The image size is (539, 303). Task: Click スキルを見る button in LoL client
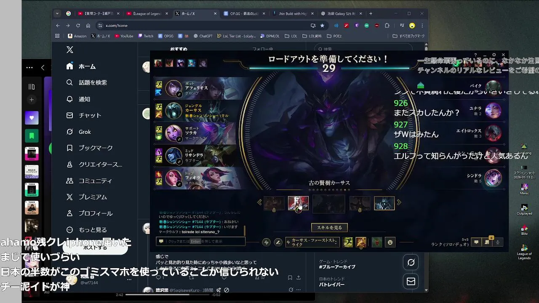click(329, 228)
